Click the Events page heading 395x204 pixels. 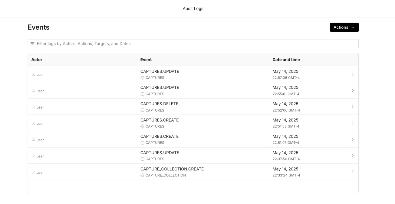click(38, 27)
